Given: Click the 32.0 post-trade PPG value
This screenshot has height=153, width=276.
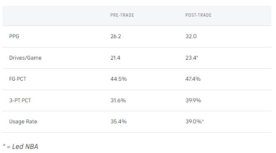Looking at the screenshot, I should (191, 36).
